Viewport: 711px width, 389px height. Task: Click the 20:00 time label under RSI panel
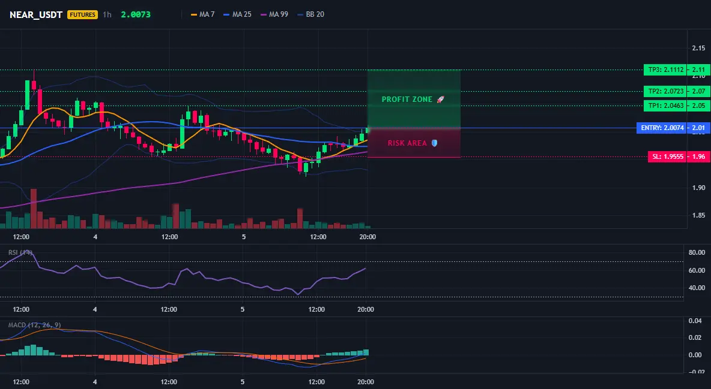point(366,309)
